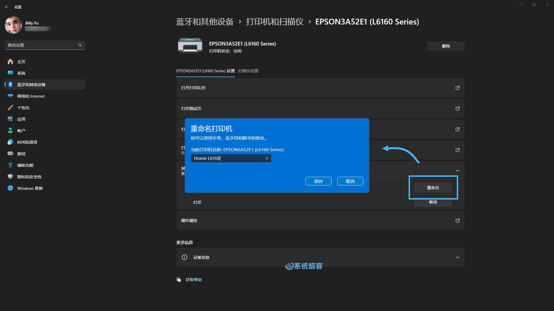The image size is (554, 311).
Task: Expand the device information section
Action: 457,257
